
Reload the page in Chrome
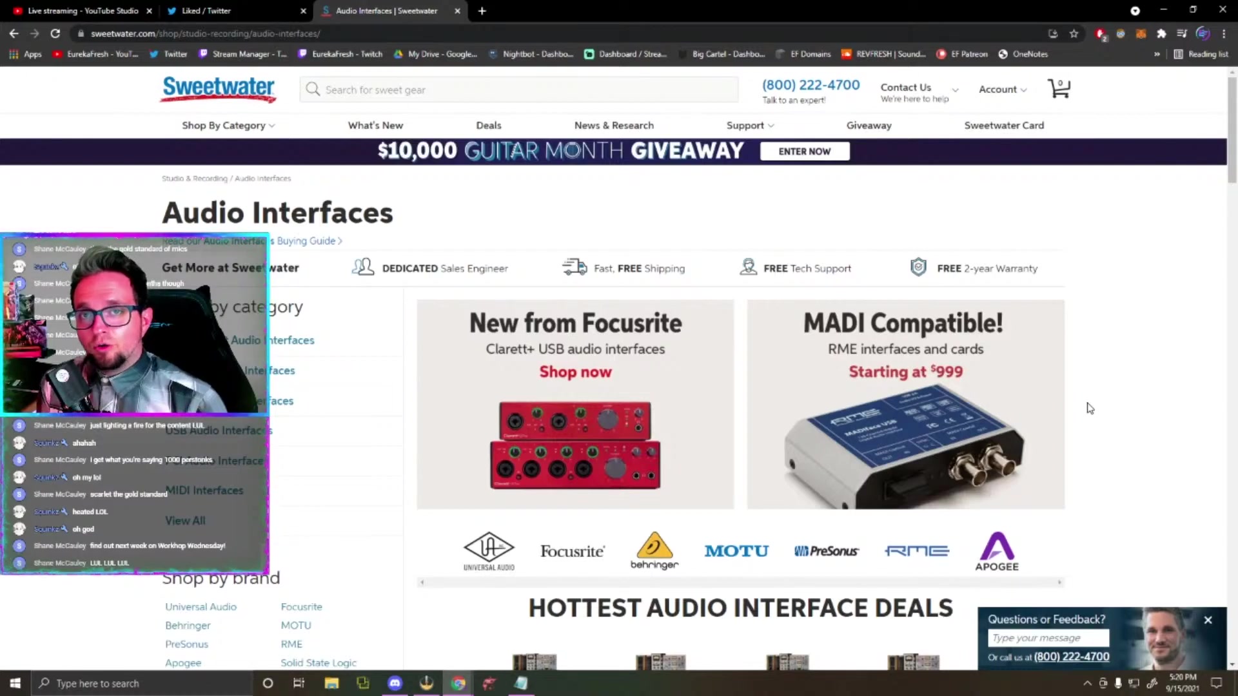(x=55, y=34)
